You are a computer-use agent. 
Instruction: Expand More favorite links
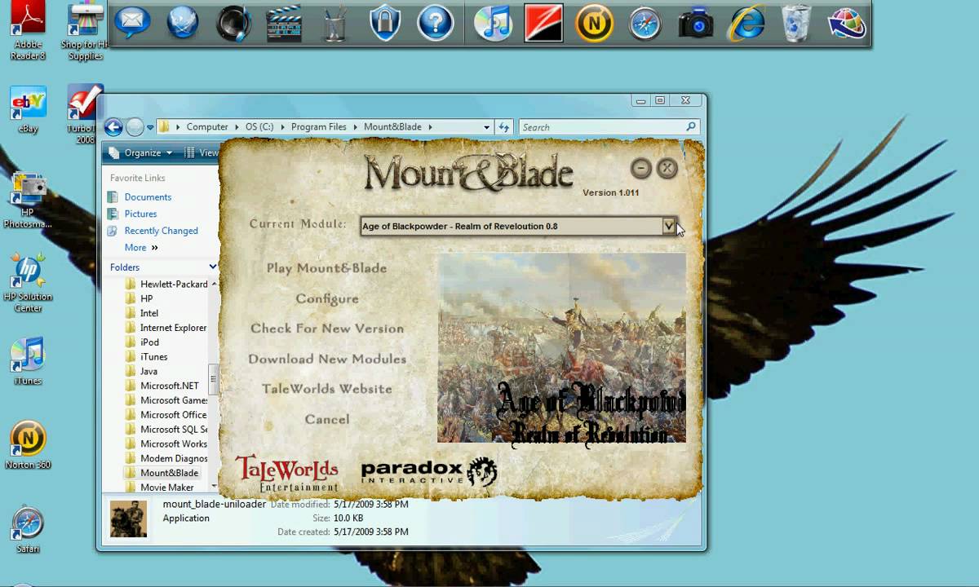(x=141, y=248)
